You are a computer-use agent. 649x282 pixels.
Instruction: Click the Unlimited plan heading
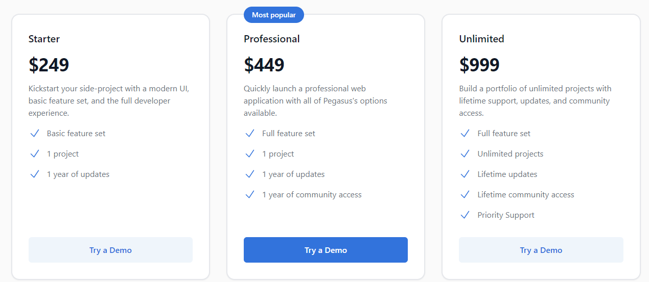point(481,39)
